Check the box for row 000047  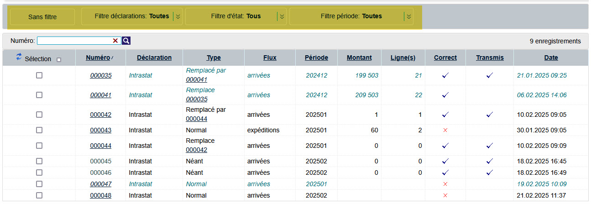coord(39,184)
